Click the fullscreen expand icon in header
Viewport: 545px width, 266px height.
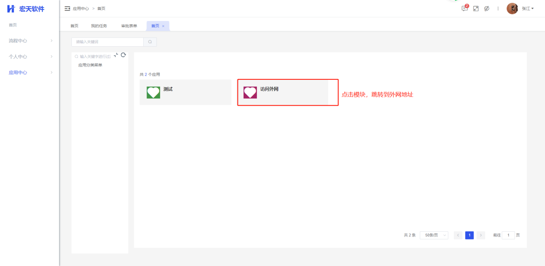click(476, 9)
